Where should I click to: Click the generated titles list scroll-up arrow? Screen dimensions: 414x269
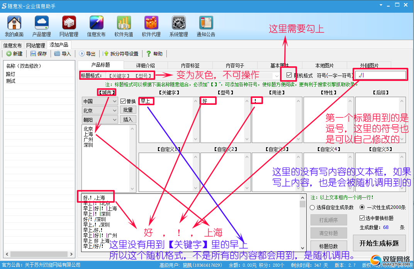(x=302, y=198)
